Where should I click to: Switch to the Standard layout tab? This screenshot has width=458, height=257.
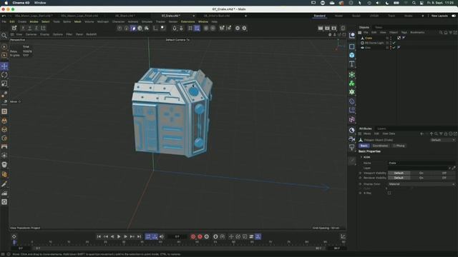320,16
